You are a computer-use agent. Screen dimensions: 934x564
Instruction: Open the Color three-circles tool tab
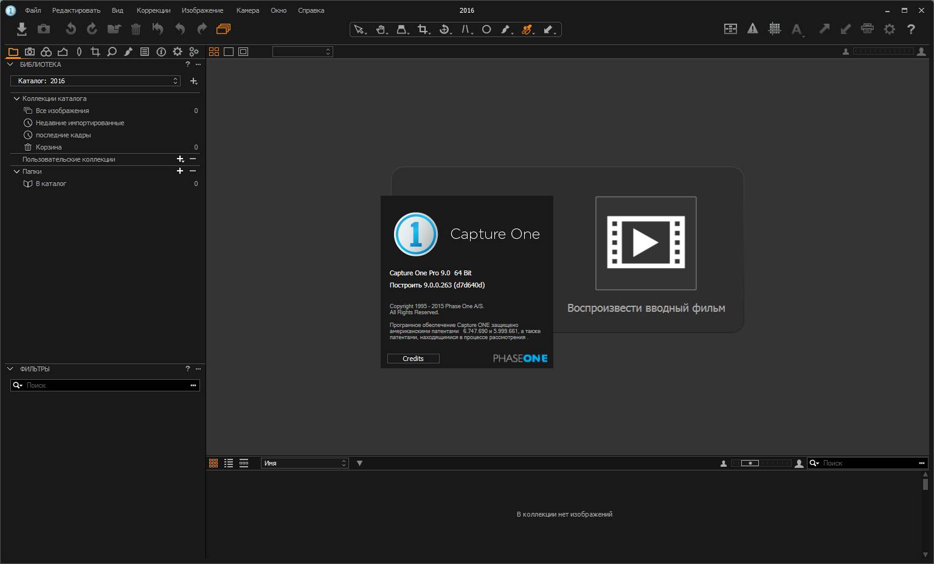click(46, 52)
